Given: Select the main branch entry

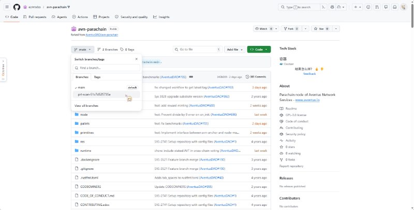Looking at the screenshot, I should [x=107, y=87].
